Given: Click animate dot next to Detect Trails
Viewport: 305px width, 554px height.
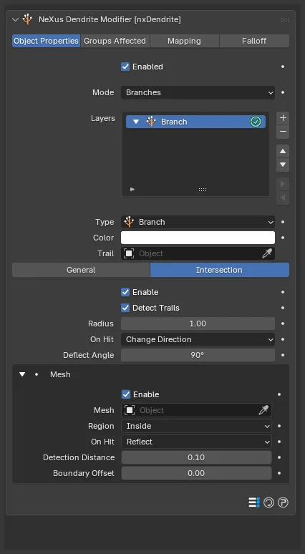Looking at the screenshot, I should point(283,308).
